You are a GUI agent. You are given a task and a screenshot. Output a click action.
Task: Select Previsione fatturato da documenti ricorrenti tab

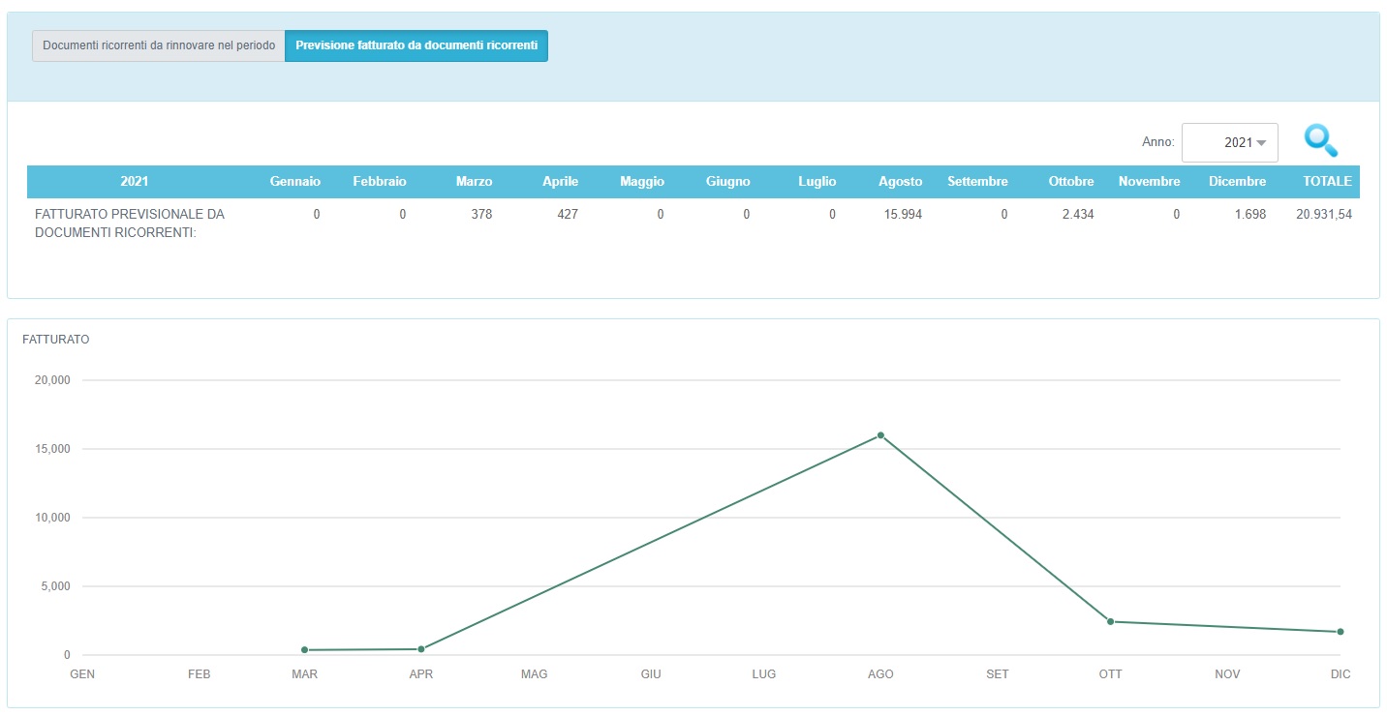tap(416, 45)
